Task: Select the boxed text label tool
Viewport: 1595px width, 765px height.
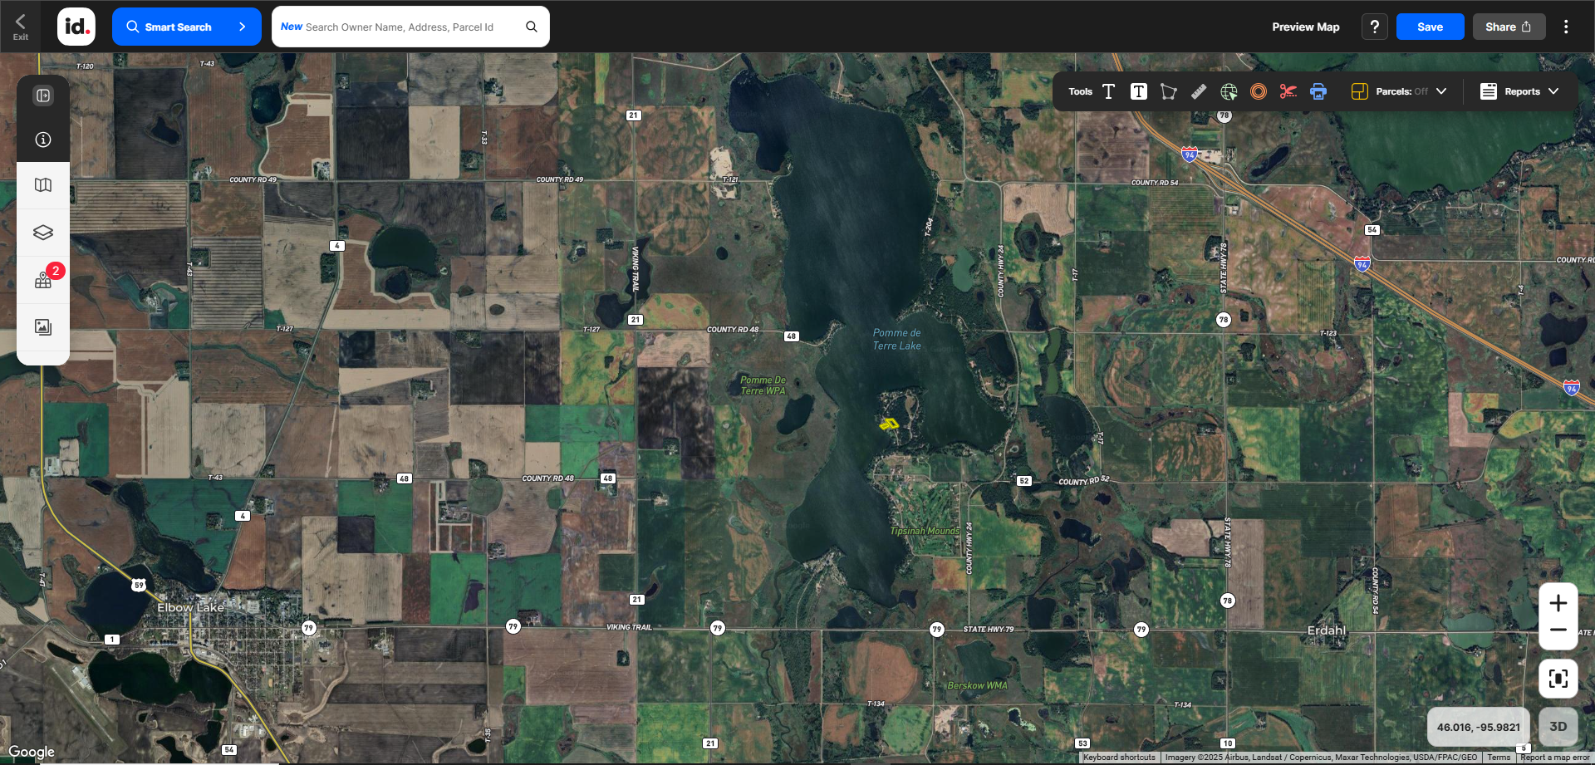Action: [x=1138, y=91]
